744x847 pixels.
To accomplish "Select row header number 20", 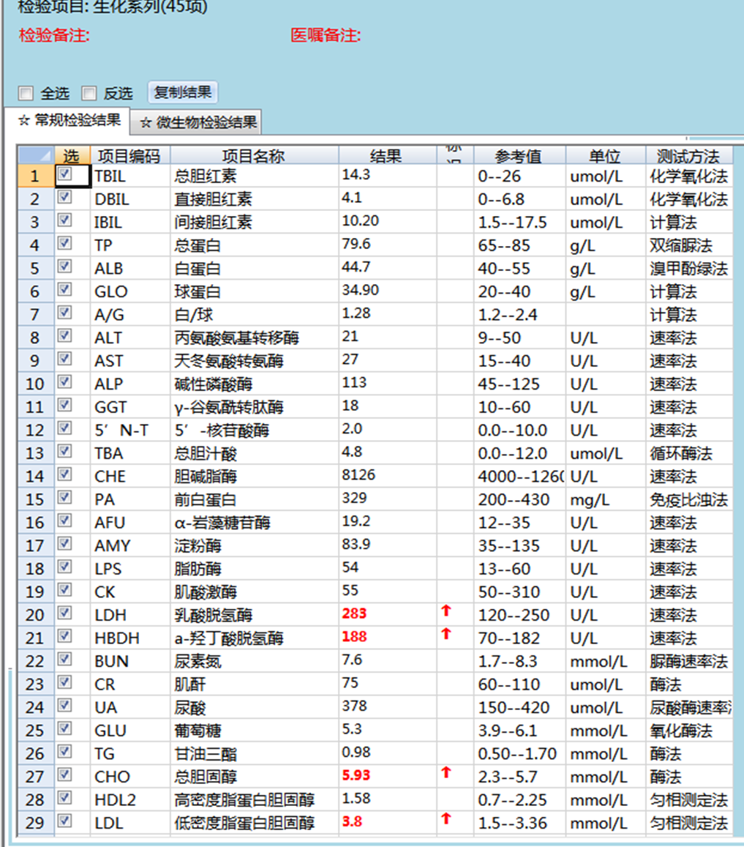I will (x=36, y=615).
